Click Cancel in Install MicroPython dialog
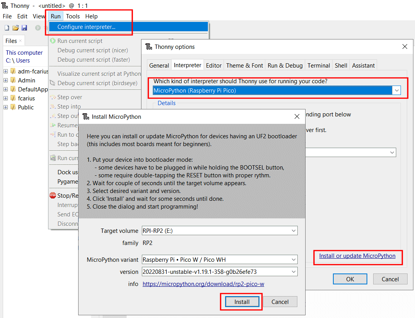 point(280,302)
